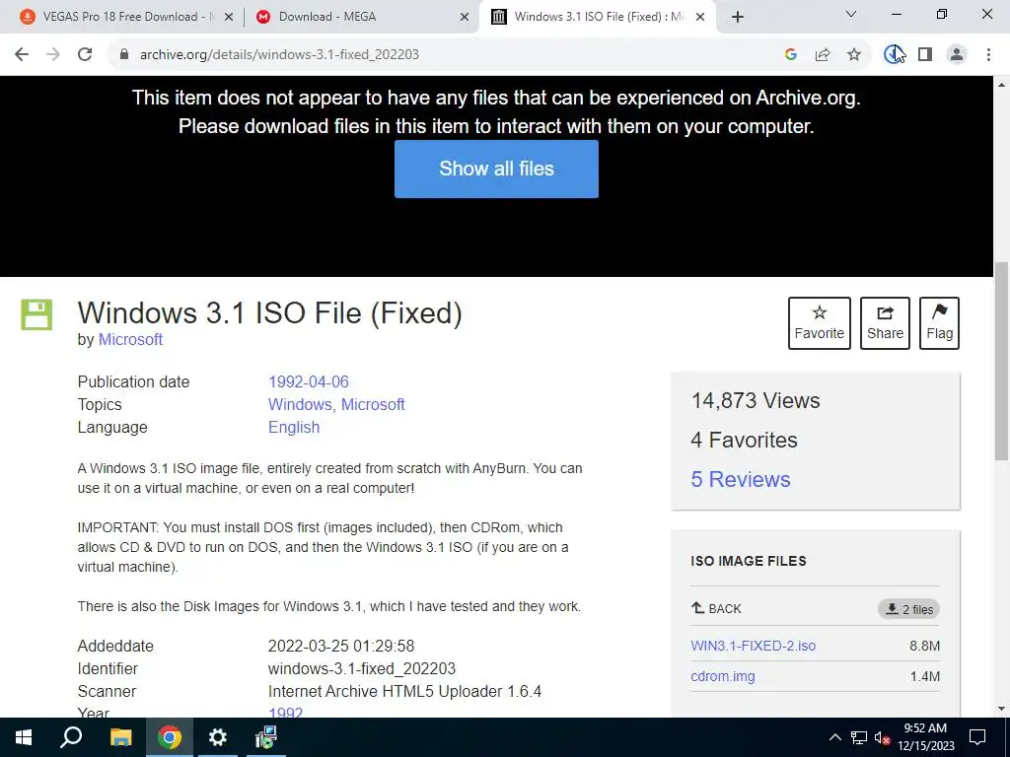Click the installer app icon in taskbar

click(x=265, y=737)
